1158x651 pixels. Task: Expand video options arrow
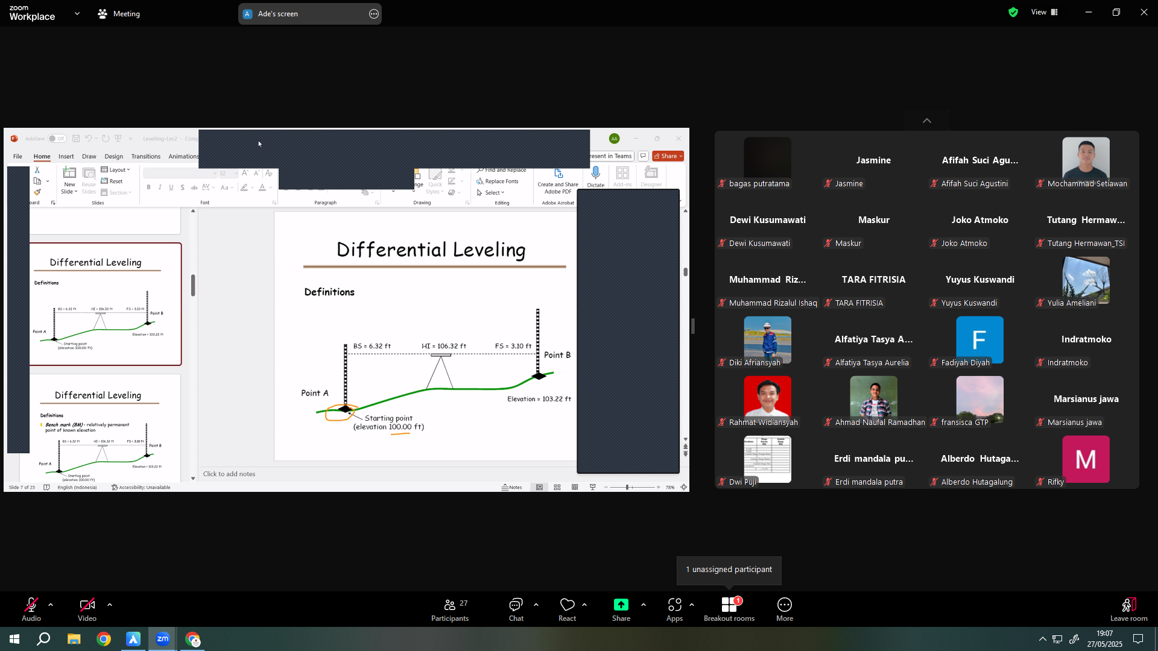(109, 605)
